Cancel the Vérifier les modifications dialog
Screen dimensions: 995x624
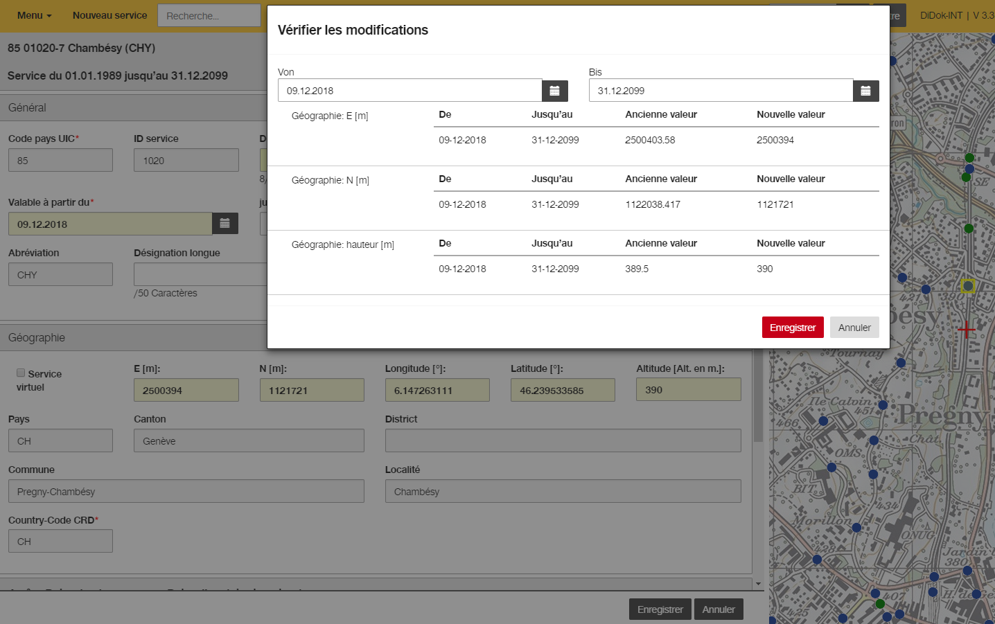tap(854, 328)
